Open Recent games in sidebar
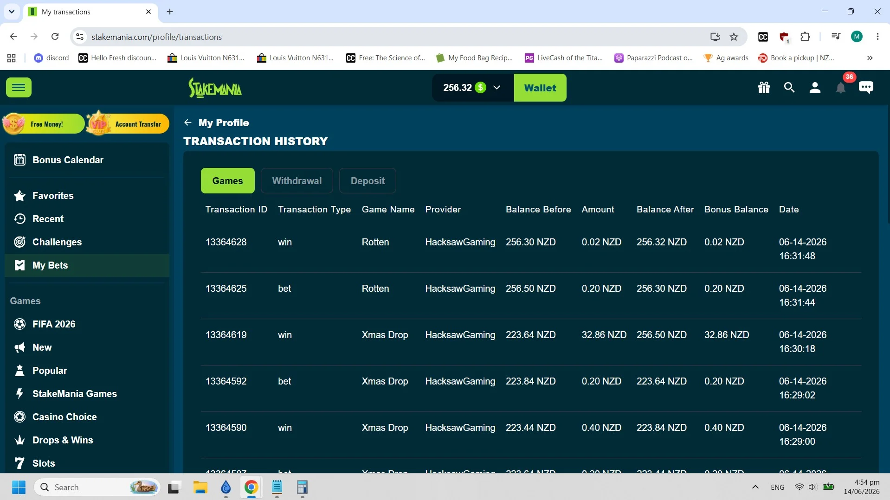The width and height of the screenshot is (890, 500). [x=47, y=219]
